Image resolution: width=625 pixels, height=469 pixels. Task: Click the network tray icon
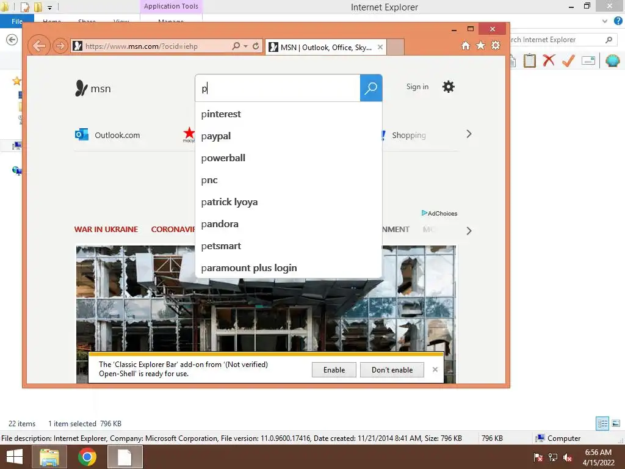[x=553, y=457]
